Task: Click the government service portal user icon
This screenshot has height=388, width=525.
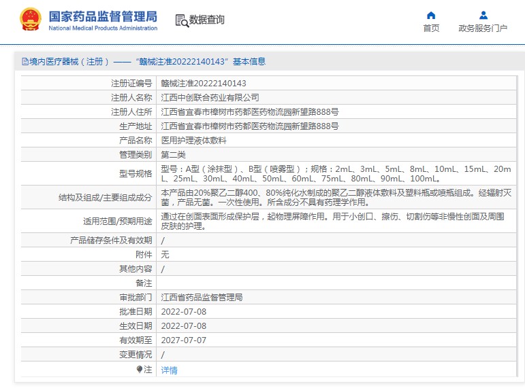Action: pos(483,16)
